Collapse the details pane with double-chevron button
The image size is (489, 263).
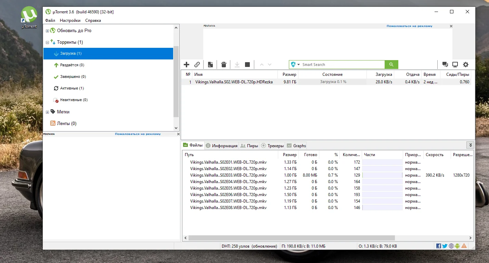click(471, 145)
